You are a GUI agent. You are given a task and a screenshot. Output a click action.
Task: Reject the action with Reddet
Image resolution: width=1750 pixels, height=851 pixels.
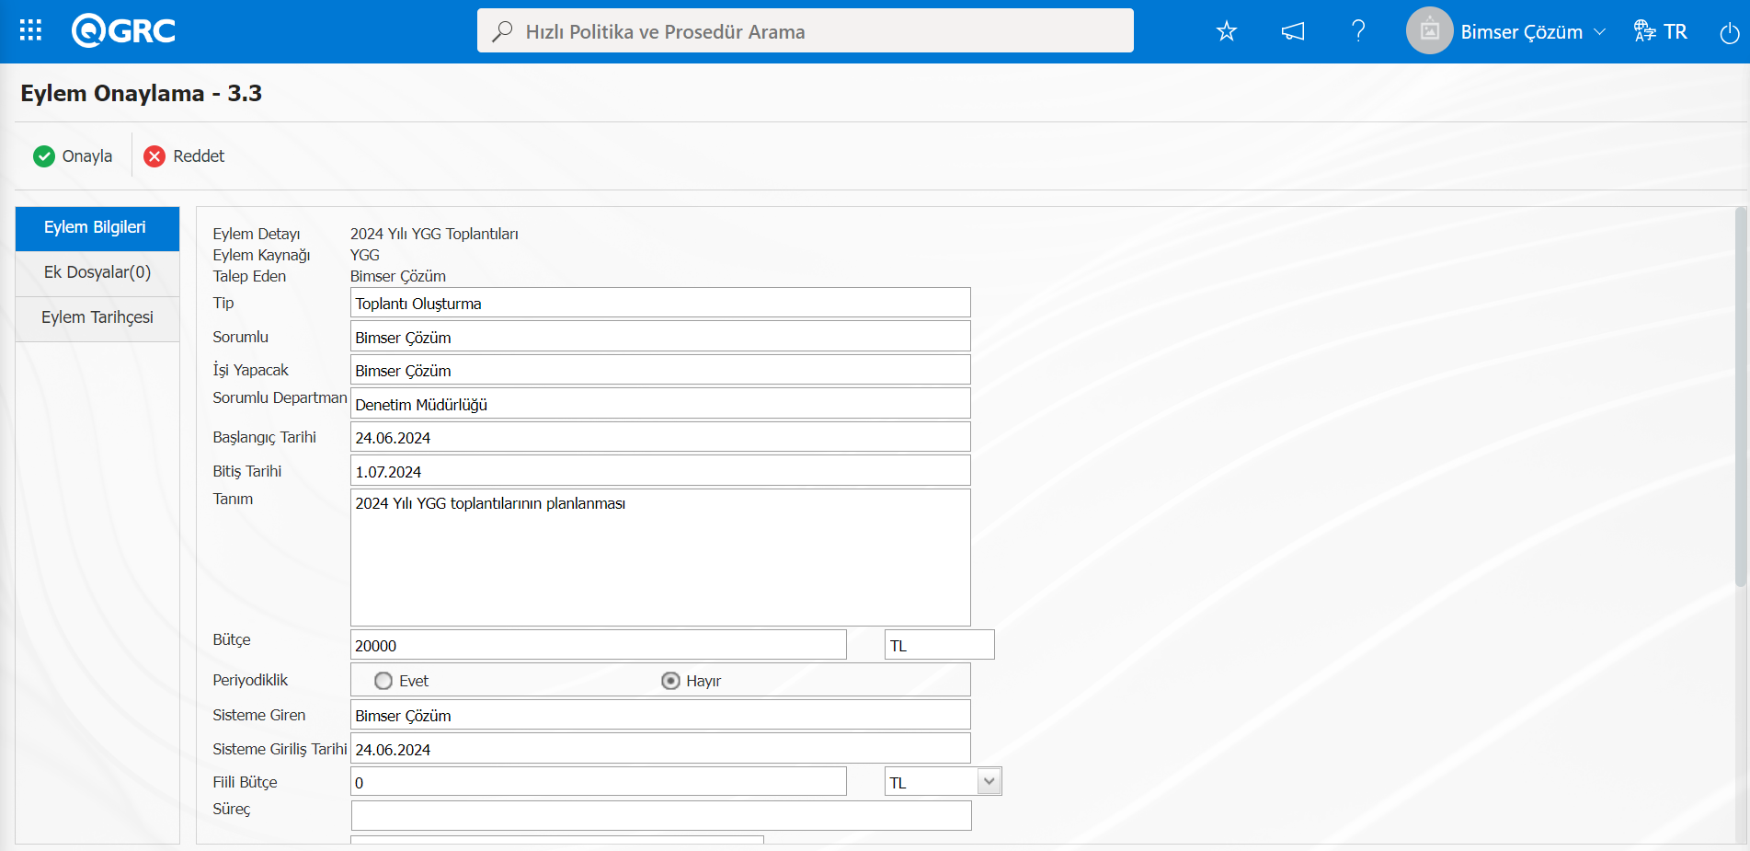coord(184,156)
